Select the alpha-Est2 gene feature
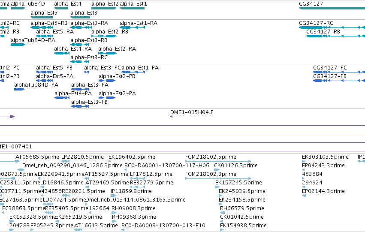The width and height of the screenshot is (365, 232). coord(104,8)
